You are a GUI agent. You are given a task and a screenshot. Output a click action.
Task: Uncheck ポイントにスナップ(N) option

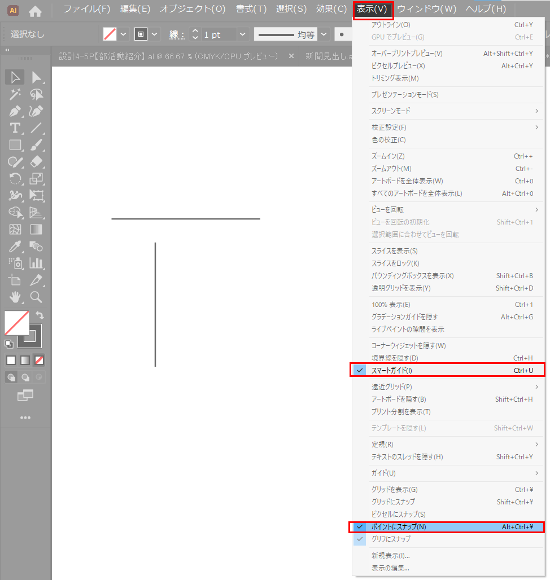399,527
